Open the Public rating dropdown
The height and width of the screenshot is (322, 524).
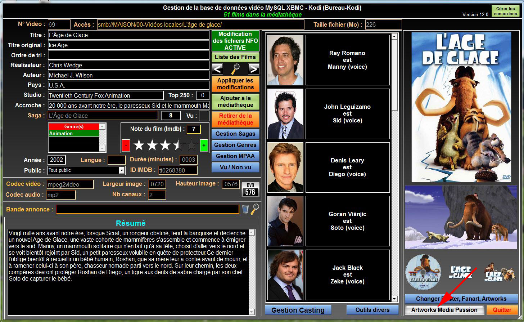point(122,170)
